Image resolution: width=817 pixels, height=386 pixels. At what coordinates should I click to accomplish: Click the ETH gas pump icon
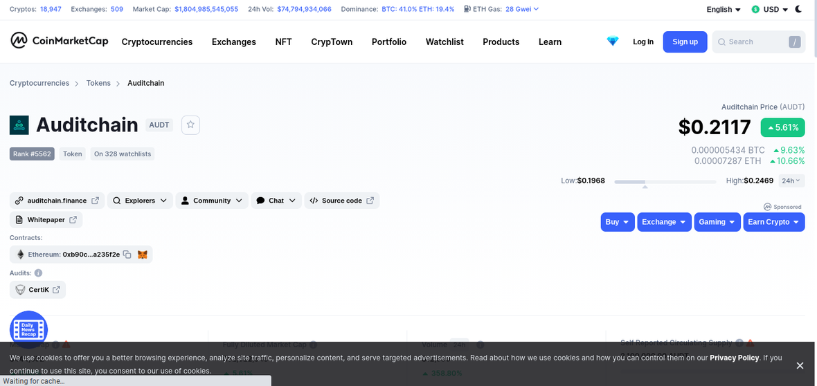click(x=467, y=9)
